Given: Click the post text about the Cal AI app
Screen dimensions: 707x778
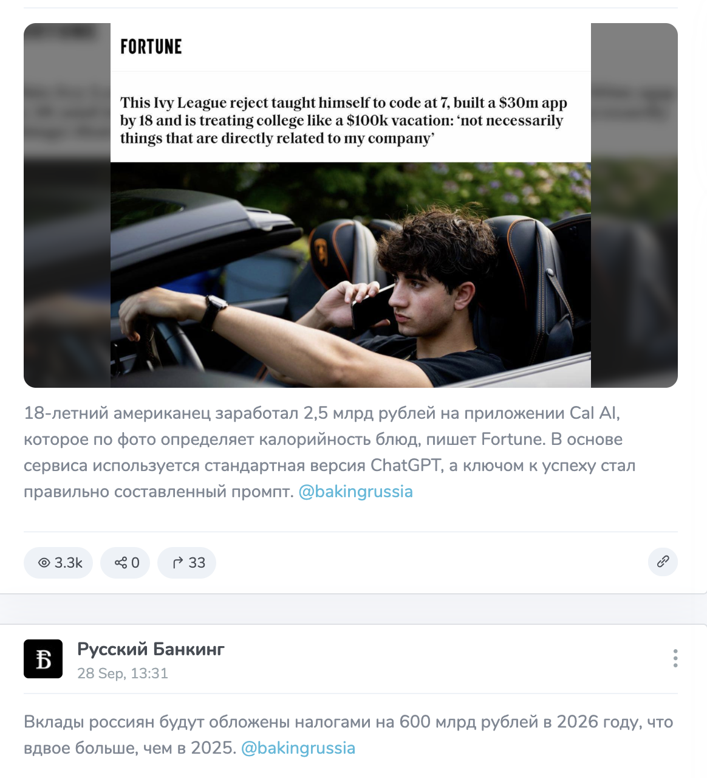Looking at the screenshot, I should tap(330, 452).
